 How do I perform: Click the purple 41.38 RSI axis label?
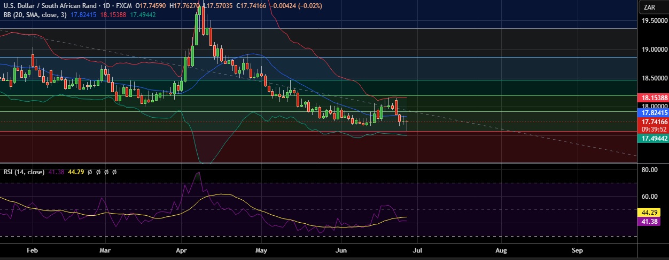(x=649, y=221)
